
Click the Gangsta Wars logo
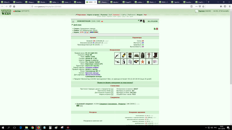click(6, 12)
